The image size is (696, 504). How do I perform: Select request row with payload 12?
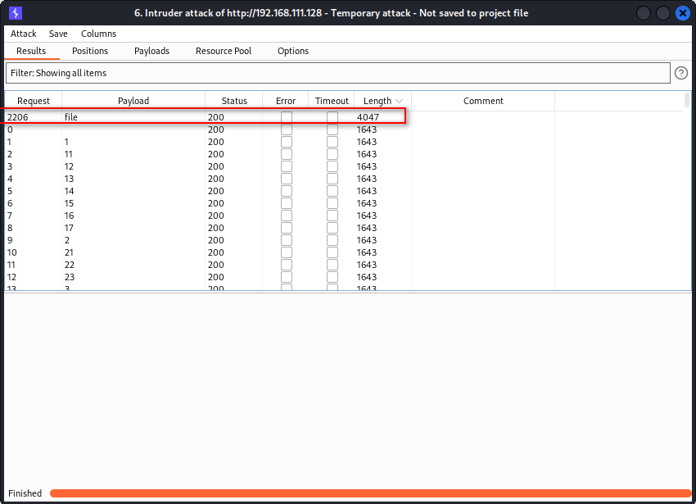(x=344, y=166)
